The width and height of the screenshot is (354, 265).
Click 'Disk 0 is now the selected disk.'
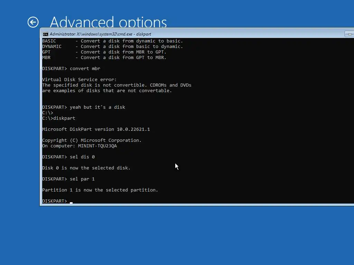pyautogui.click(x=86, y=168)
